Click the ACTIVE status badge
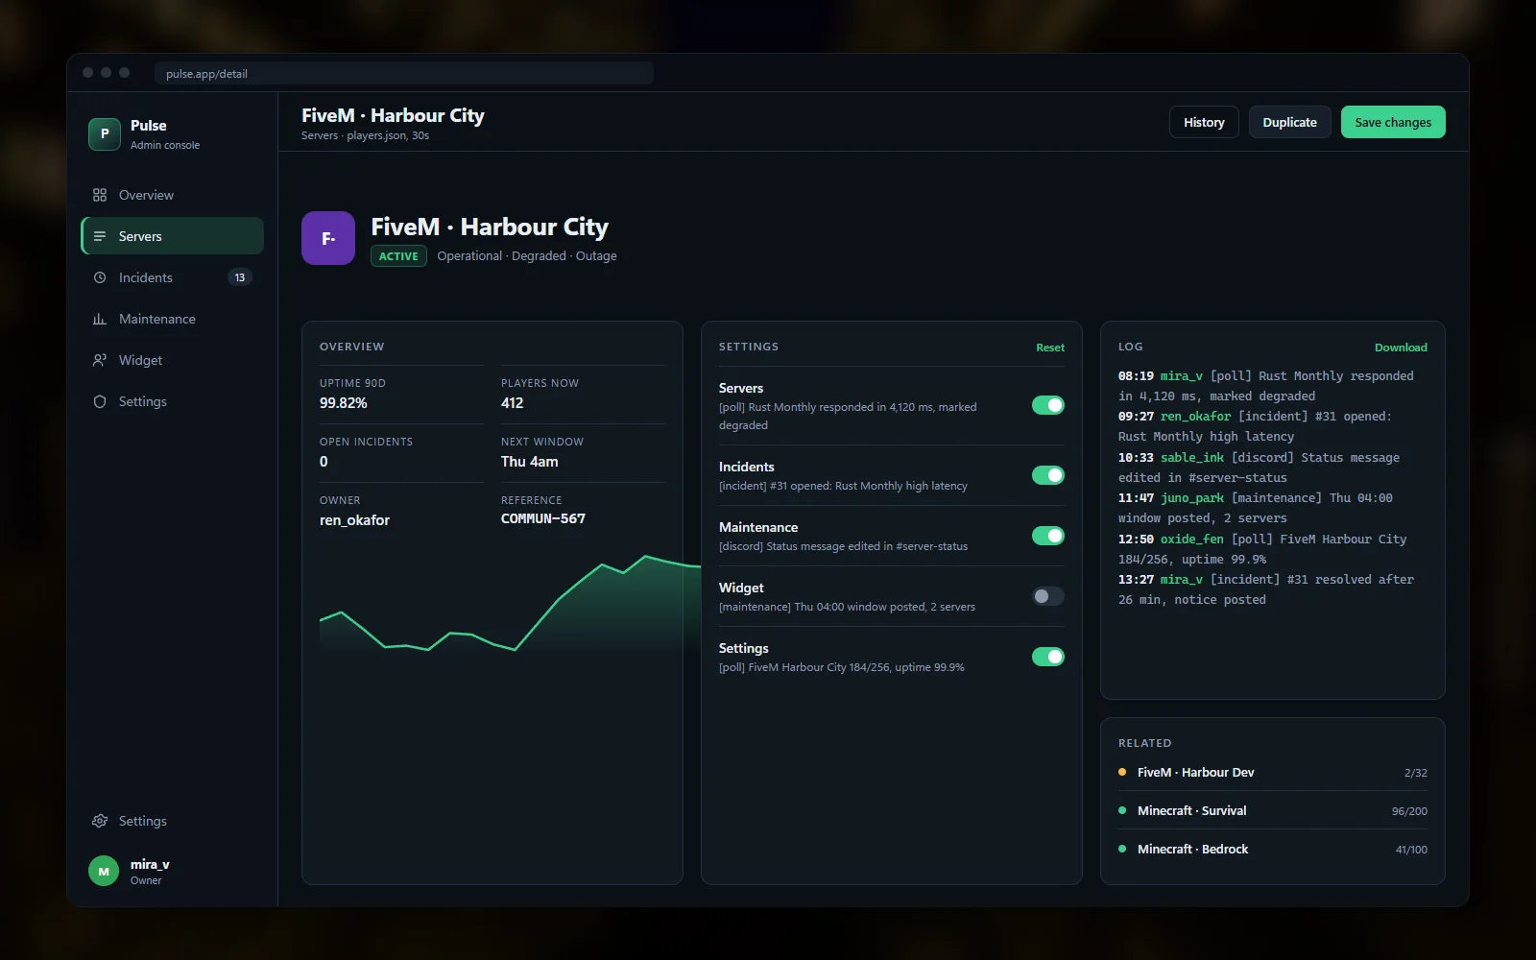 click(398, 256)
